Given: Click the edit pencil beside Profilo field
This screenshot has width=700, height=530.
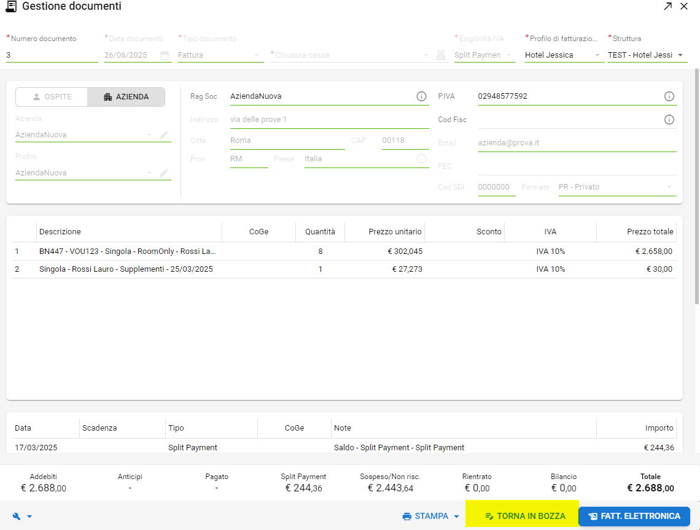Looking at the screenshot, I should pyautogui.click(x=164, y=173).
